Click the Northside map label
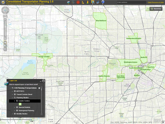The height and width of the screenshot is (124, 165). 144,57
